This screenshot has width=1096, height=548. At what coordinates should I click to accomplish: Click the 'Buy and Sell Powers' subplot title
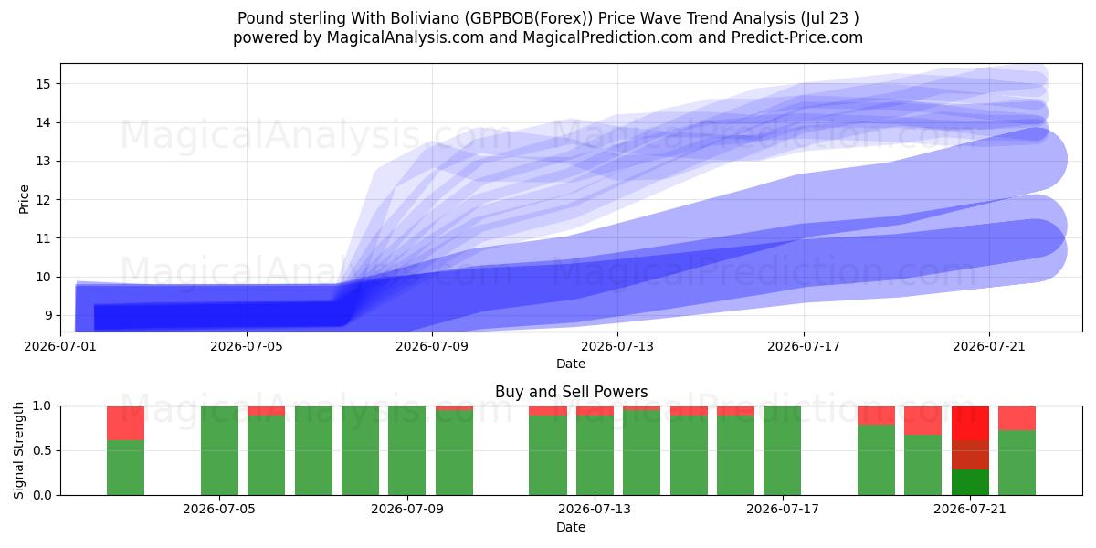tap(571, 392)
